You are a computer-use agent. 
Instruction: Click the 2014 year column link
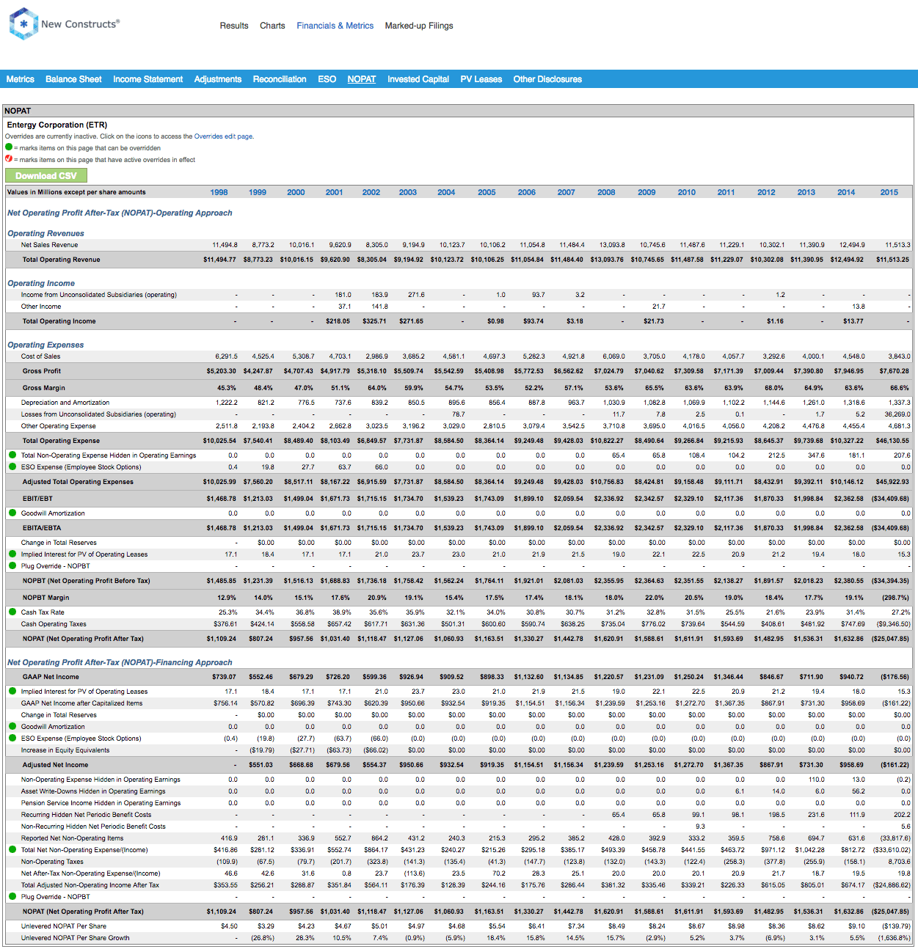pyautogui.click(x=846, y=192)
